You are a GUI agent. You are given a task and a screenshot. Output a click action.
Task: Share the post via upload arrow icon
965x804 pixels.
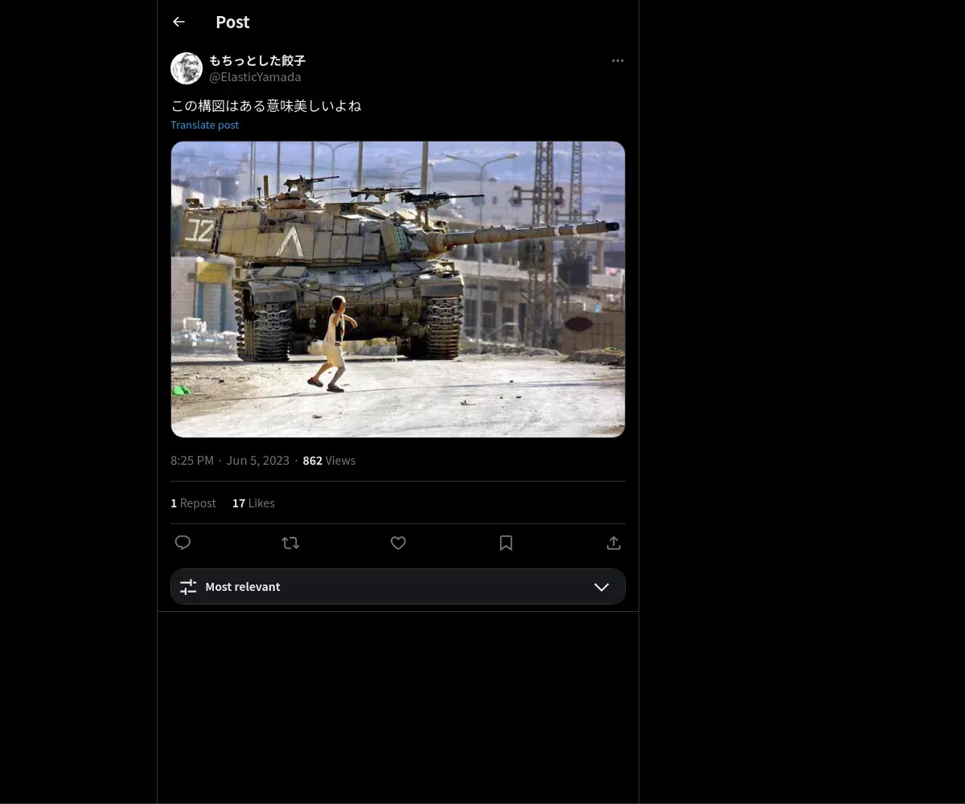click(x=614, y=543)
